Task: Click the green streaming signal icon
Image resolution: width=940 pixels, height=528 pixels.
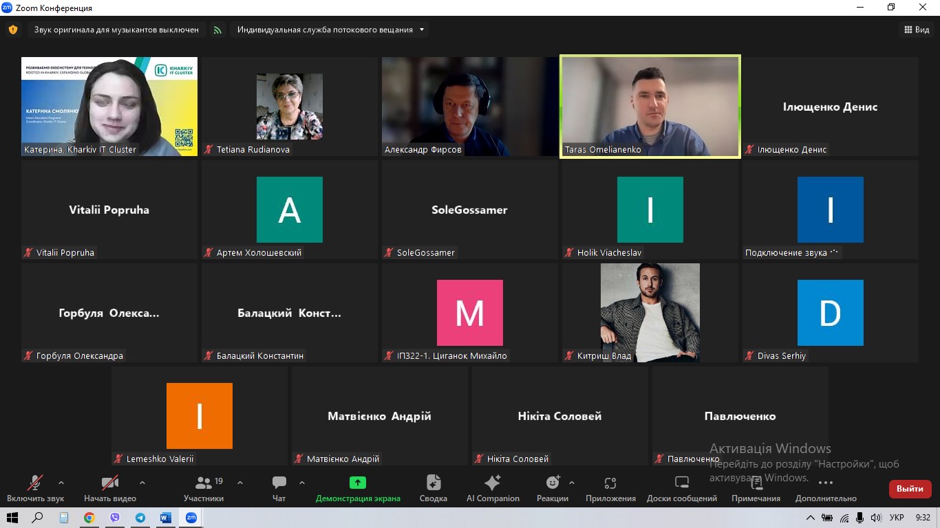Action: 217,30
